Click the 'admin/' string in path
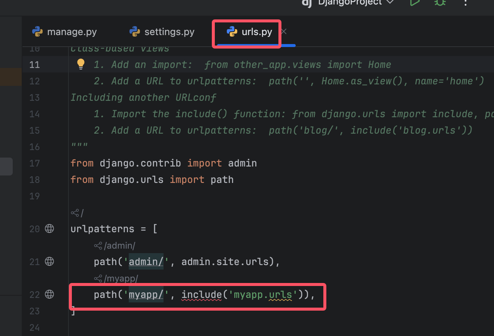 (x=146, y=262)
